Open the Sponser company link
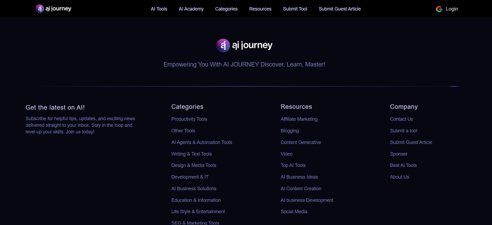The width and height of the screenshot is (492, 225). 399,154
